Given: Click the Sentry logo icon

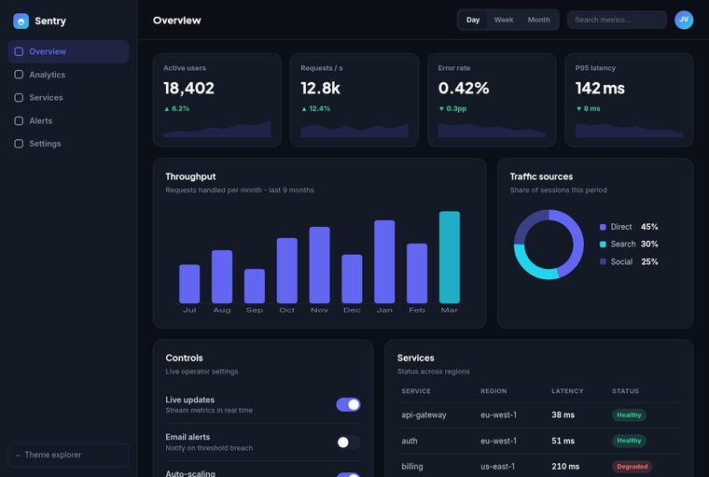Looking at the screenshot, I should point(21,21).
